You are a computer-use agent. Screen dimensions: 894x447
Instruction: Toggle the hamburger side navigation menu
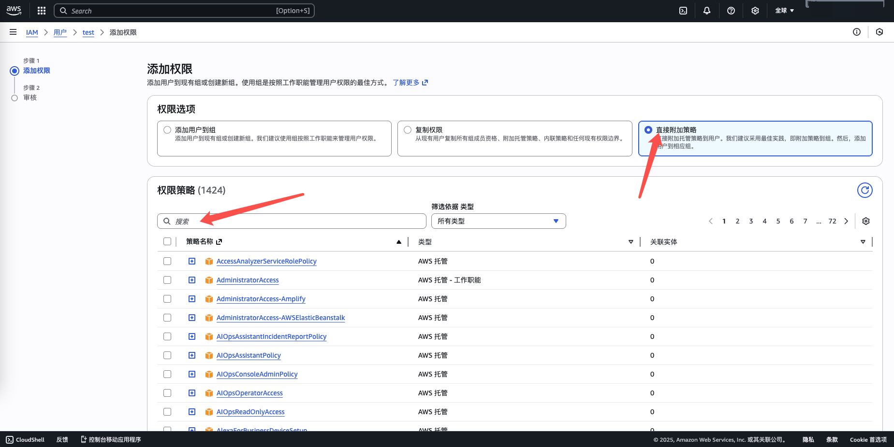[13, 32]
